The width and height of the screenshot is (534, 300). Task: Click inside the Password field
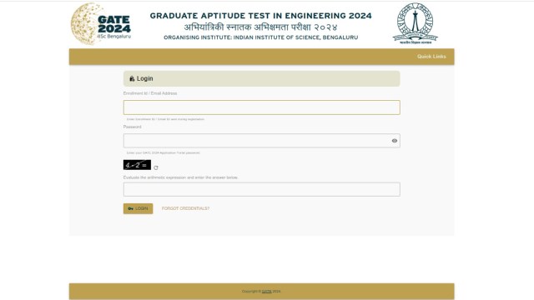[x=261, y=141]
